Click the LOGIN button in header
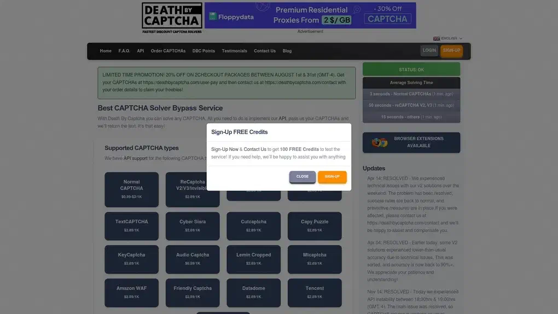558x314 pixels. [x=429, y=50]
